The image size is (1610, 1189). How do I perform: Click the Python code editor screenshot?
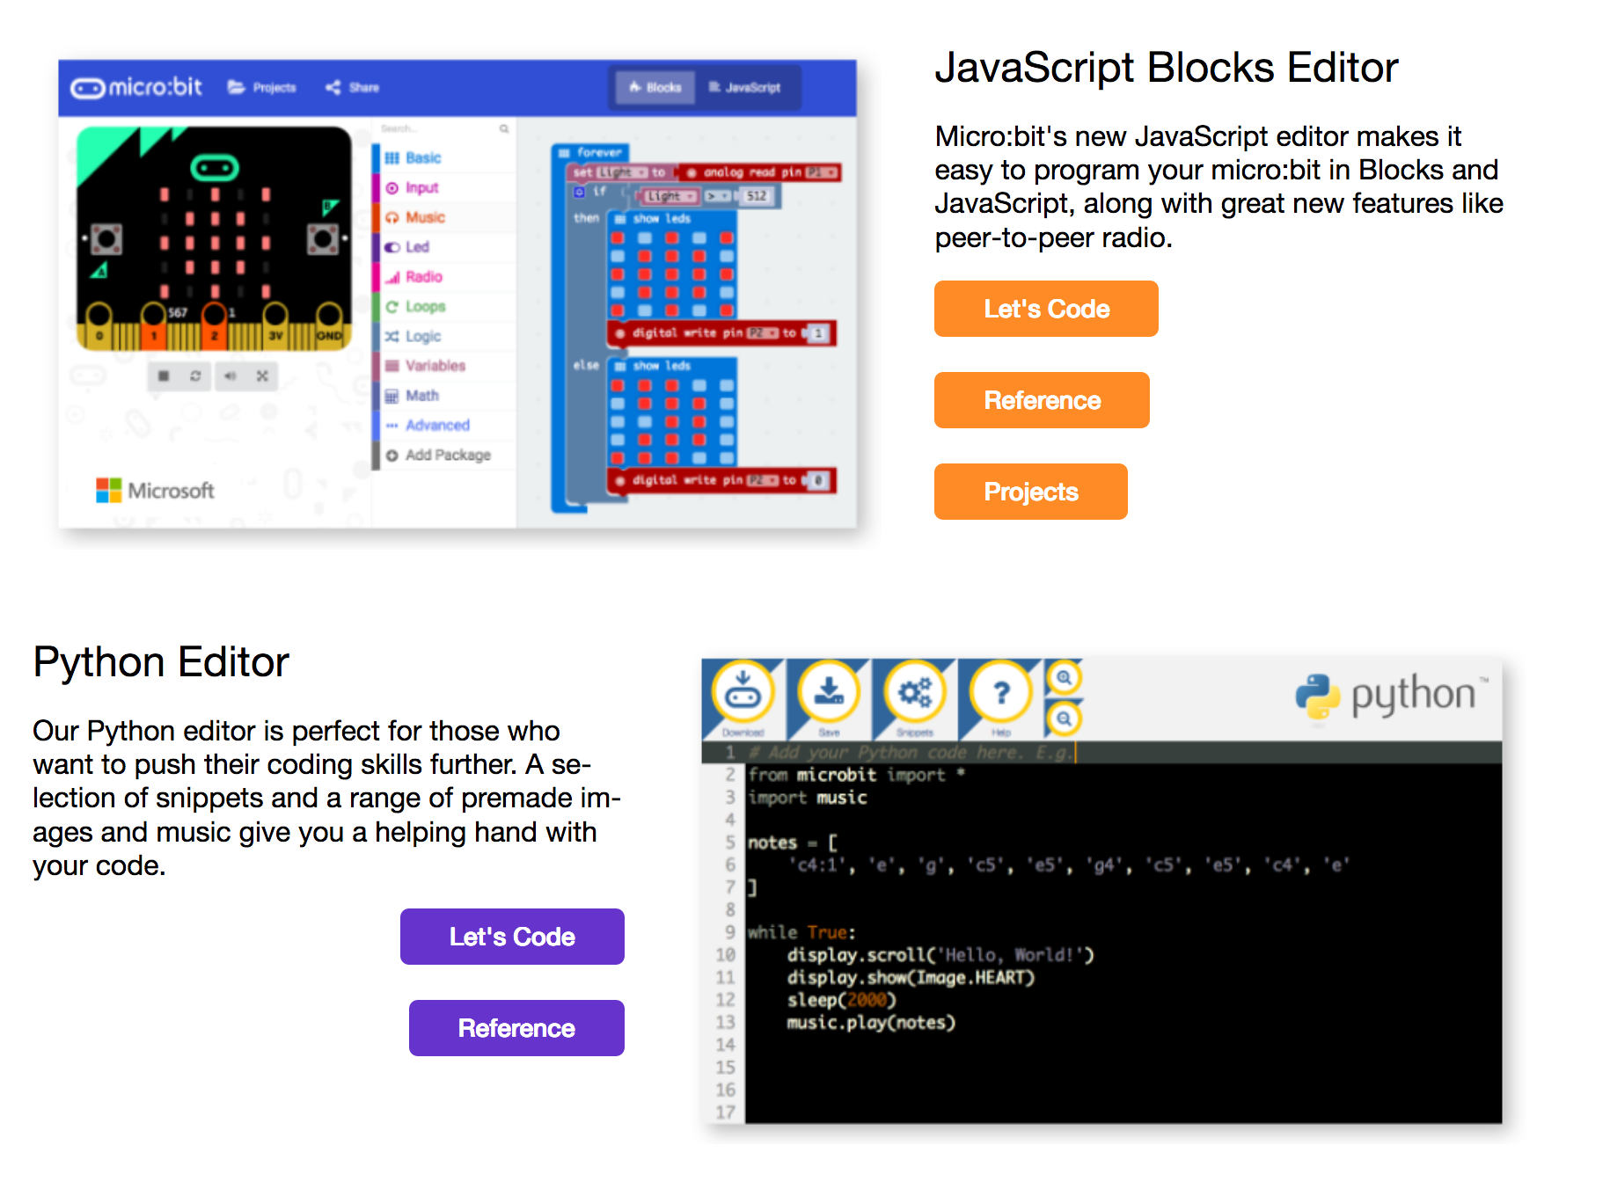coord(1101,932)
